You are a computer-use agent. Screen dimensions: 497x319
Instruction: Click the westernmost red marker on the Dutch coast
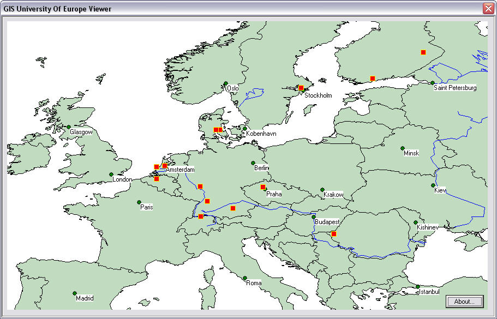tap(156, 167)
